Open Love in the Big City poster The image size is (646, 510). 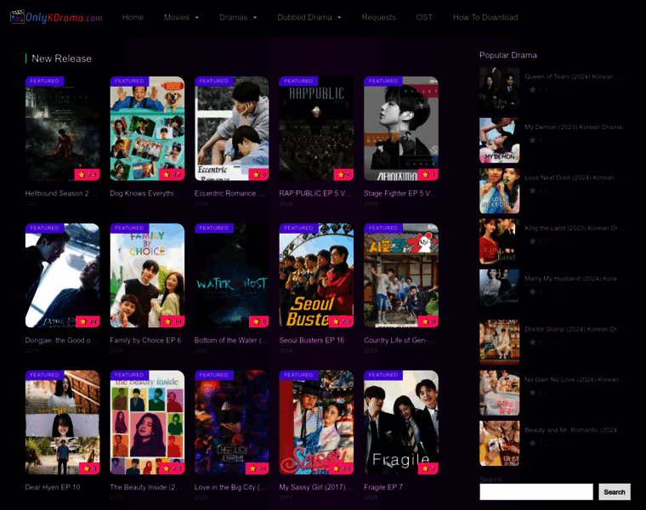tap(231, 422)
